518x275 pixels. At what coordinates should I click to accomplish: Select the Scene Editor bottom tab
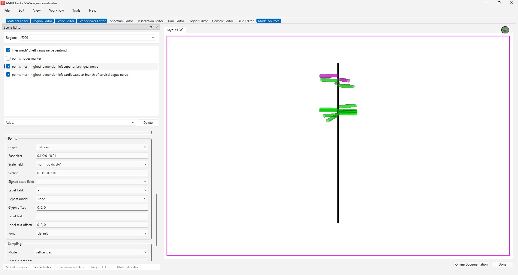coord(42,267)
